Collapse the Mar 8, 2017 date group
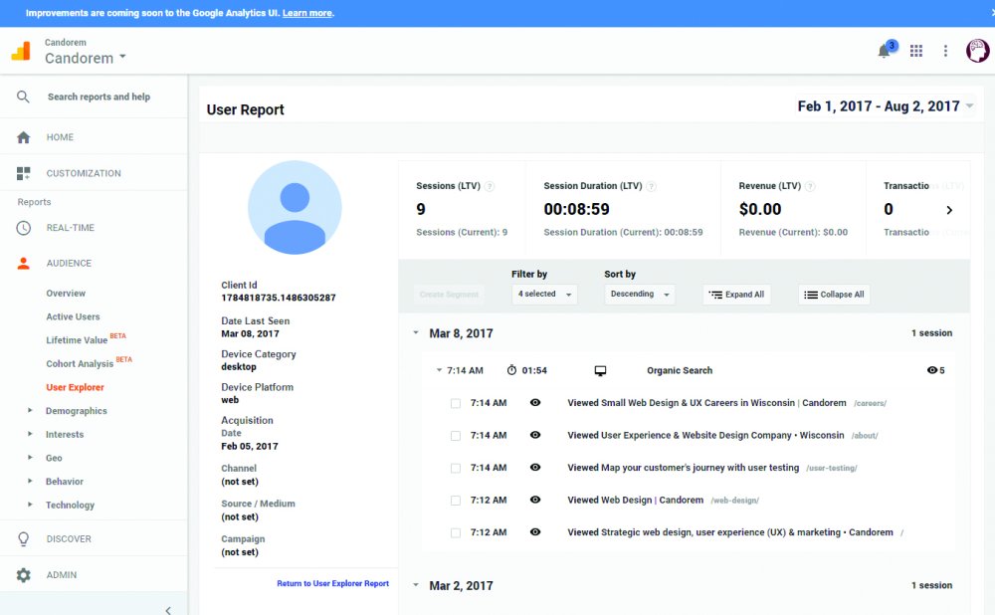 pos(416,332)
